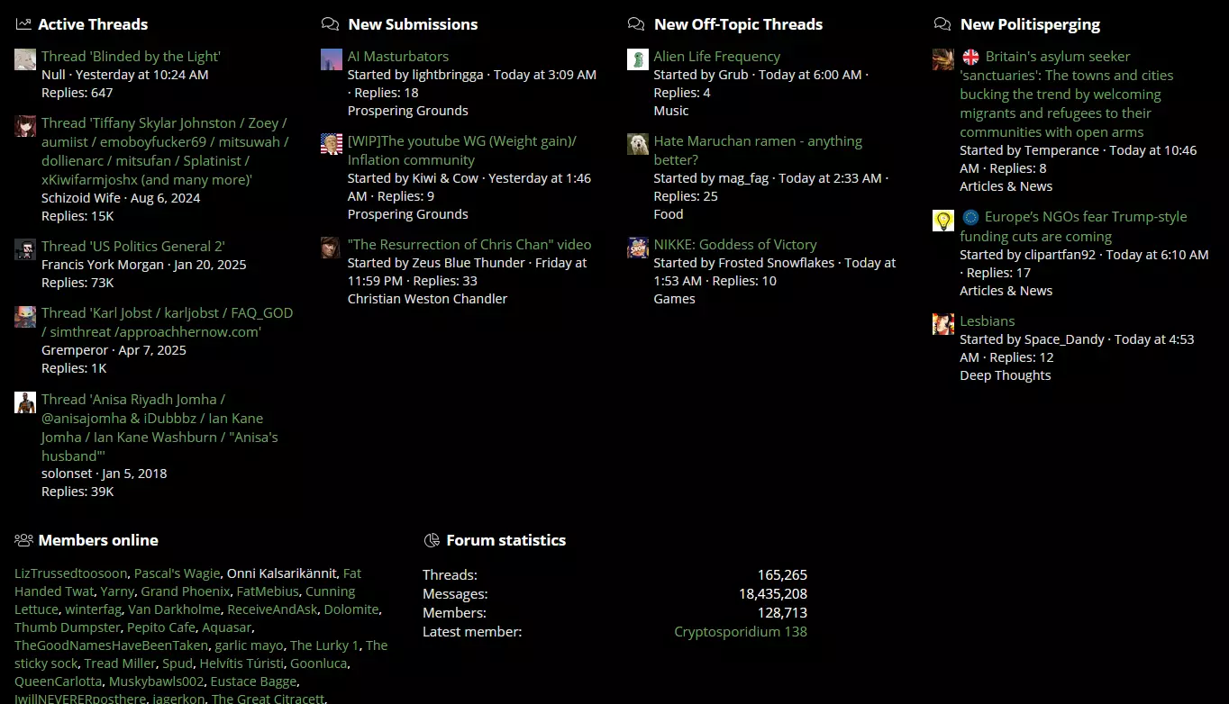Open the Alien Life Frequency thread
The image size is (1229, 704).
(717, 57)
